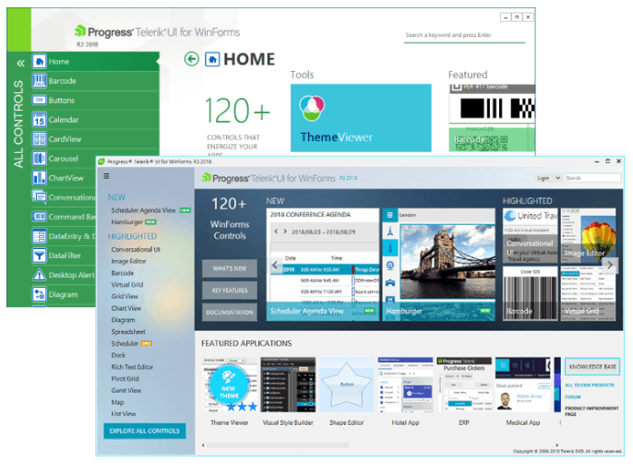Select the DataFilter funnel icon

pyautogui.click(x=39, y=255)
